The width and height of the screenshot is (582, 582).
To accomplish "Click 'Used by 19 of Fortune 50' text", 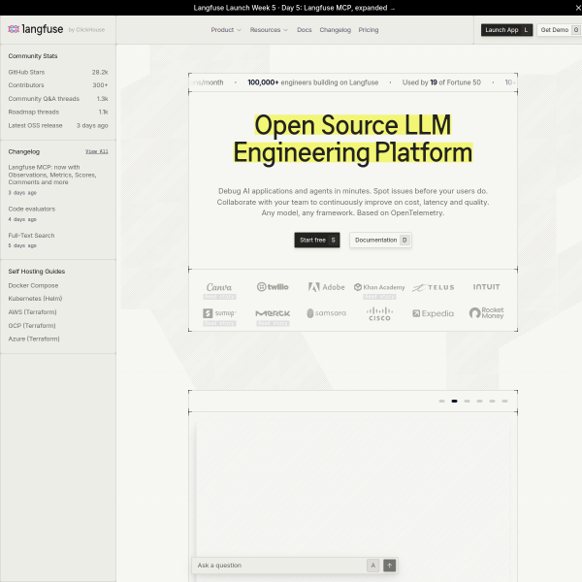I will point(441,82).
